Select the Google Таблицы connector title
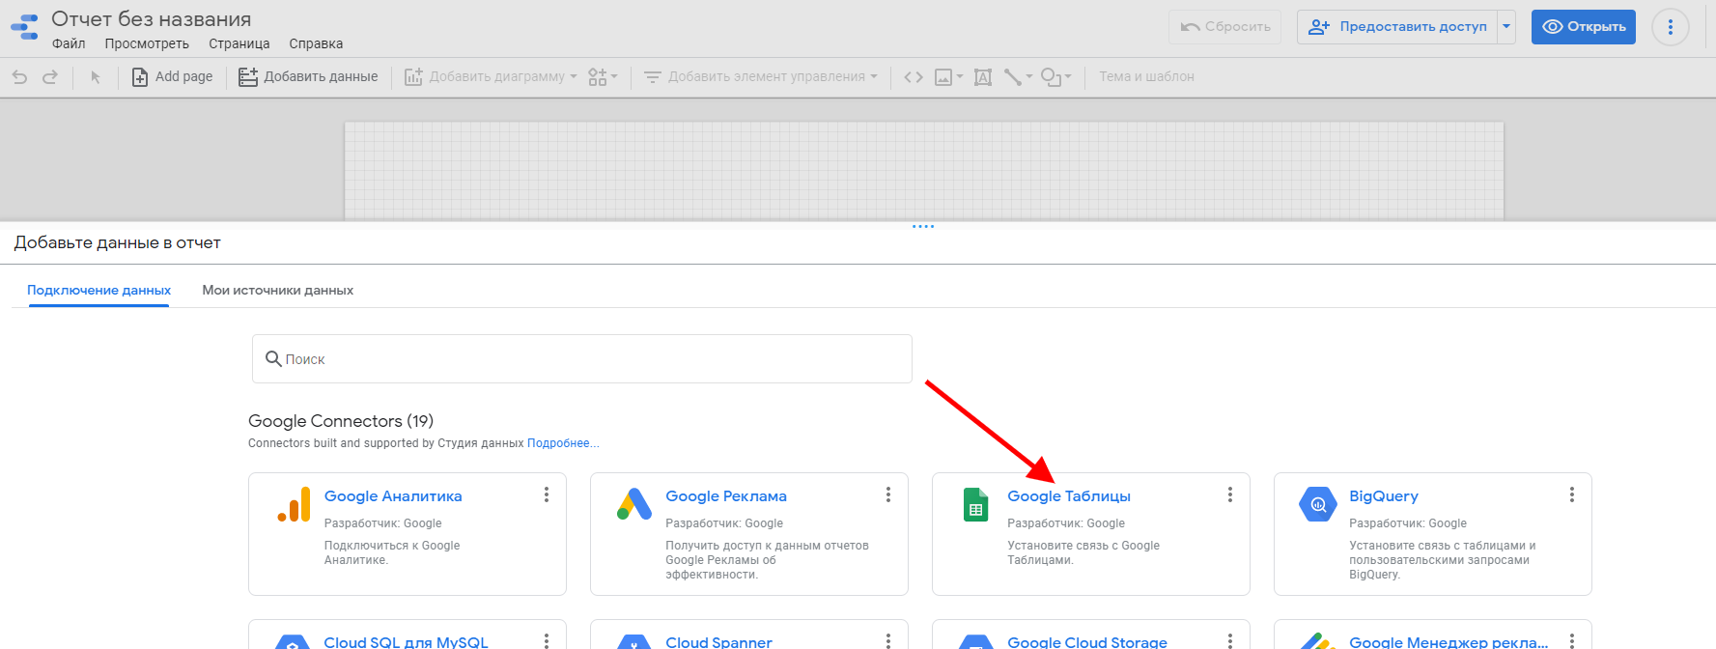 coord(1069,495)
